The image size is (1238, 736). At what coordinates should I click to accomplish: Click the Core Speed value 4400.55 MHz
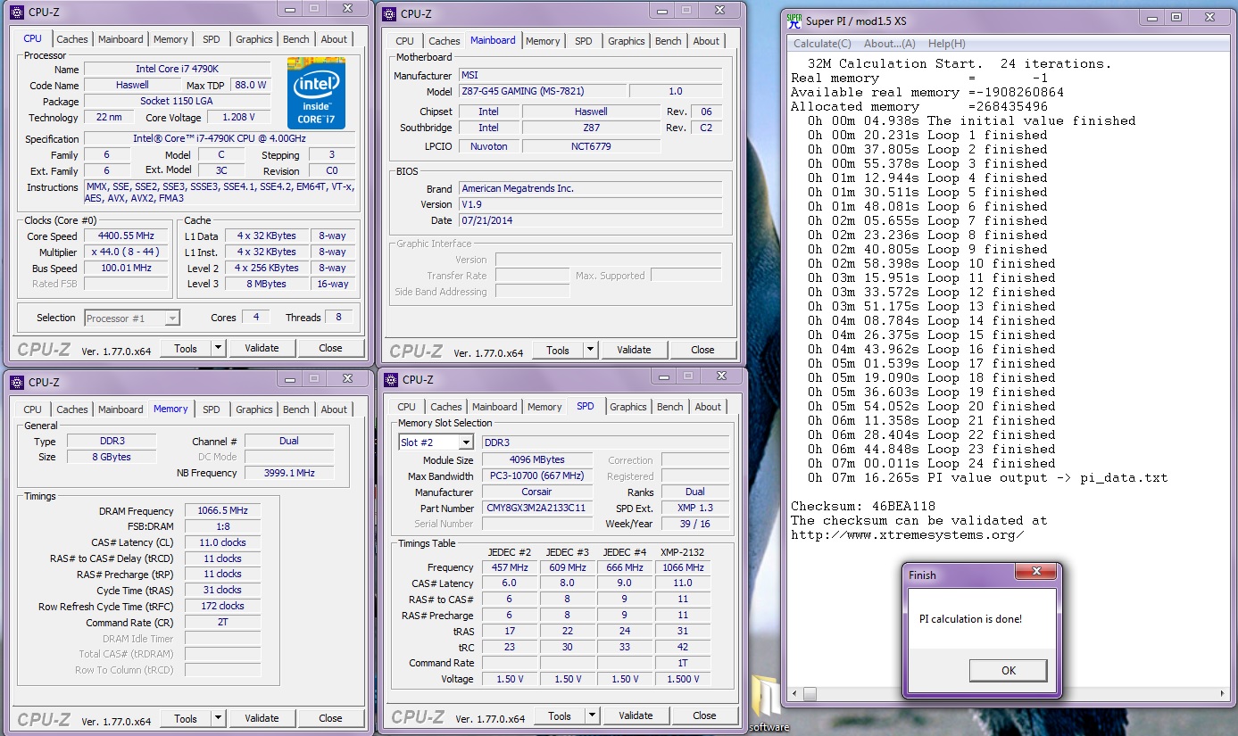coord(126,236)
